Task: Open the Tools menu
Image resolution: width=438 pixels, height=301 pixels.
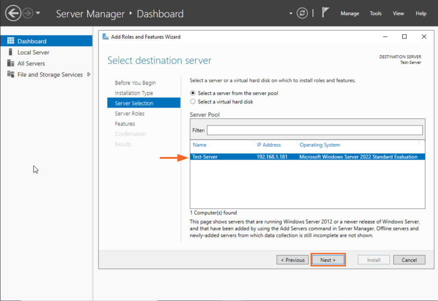Action: click(376, 13)
